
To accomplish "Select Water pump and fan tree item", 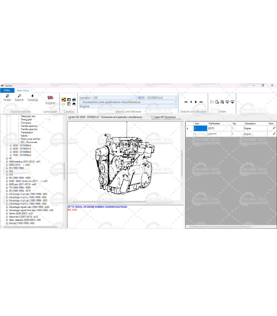I will (x=30, y=139).
